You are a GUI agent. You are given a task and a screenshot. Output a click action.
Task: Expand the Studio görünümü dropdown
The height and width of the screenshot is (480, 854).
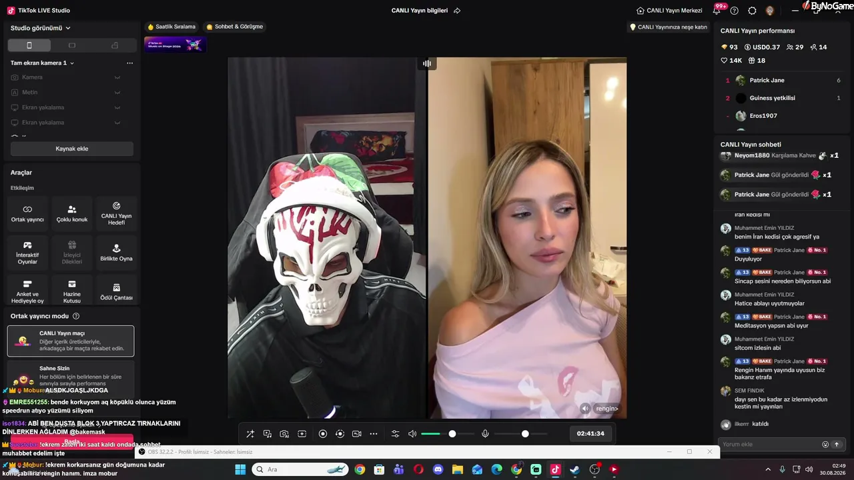pos(41,28)
